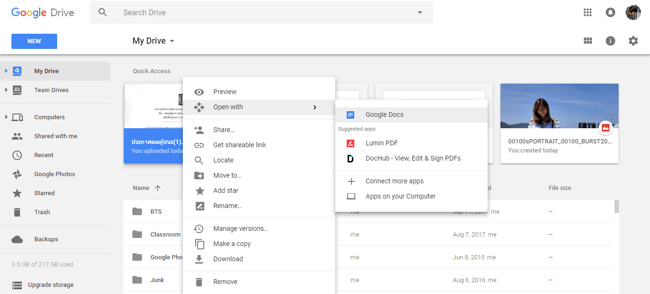Show the details pane via info icon
The width and height of the screenshot is (650, 294).
pos(610,41)
